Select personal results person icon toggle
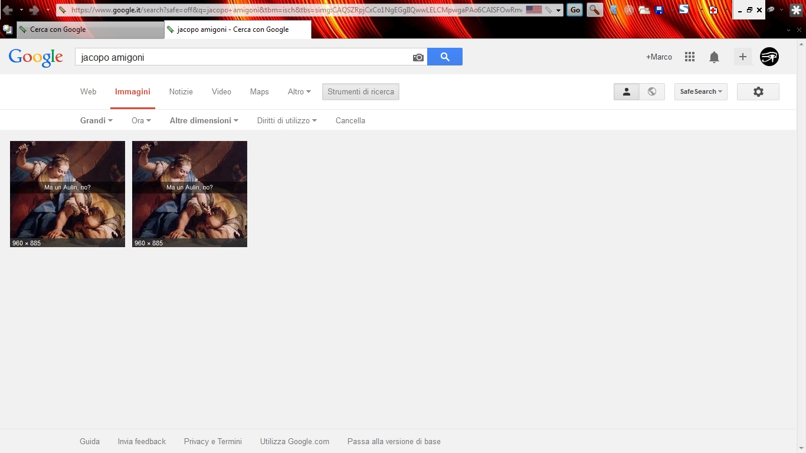 tap(627, 91)
